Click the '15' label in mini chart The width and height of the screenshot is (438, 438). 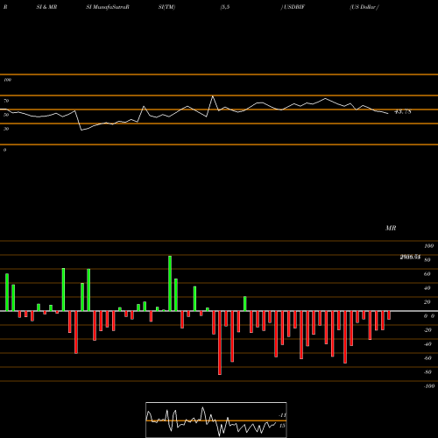(282, 426)
